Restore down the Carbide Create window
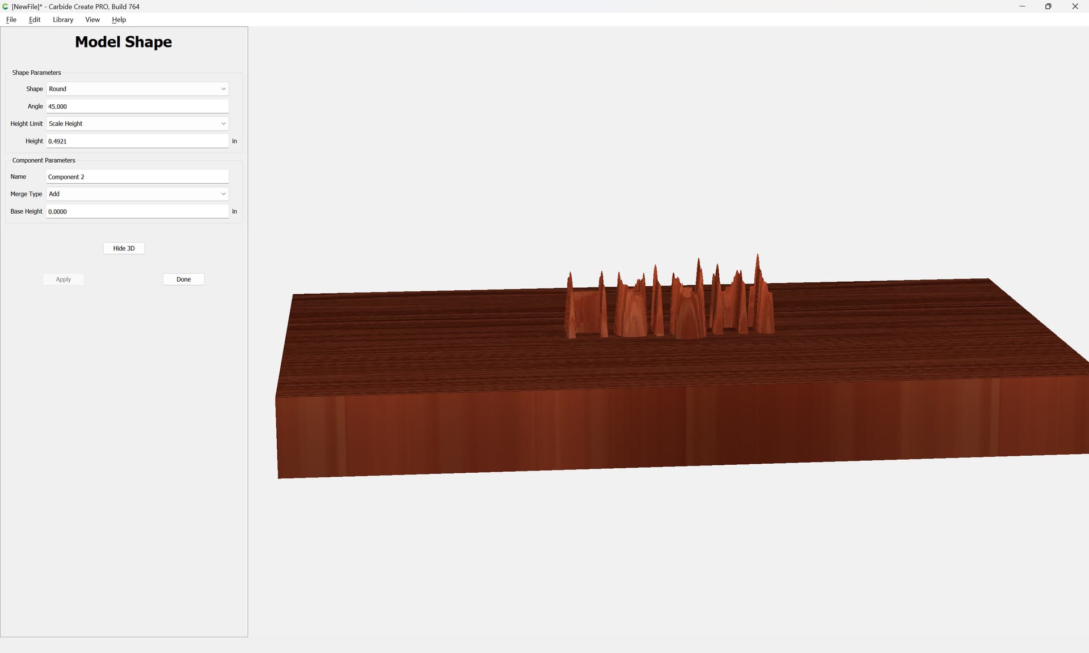This screenshot has height=653, width=1089. click(1048, 6)
